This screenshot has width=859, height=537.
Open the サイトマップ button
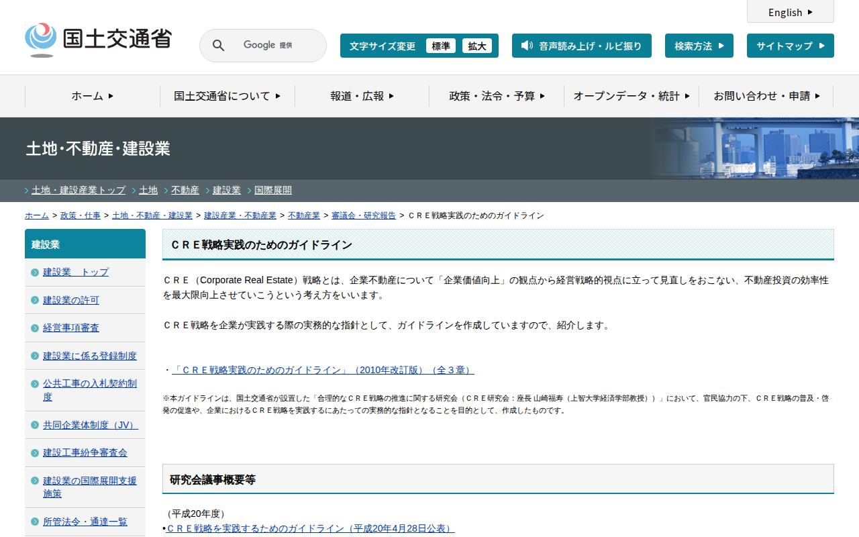(790, 46)
